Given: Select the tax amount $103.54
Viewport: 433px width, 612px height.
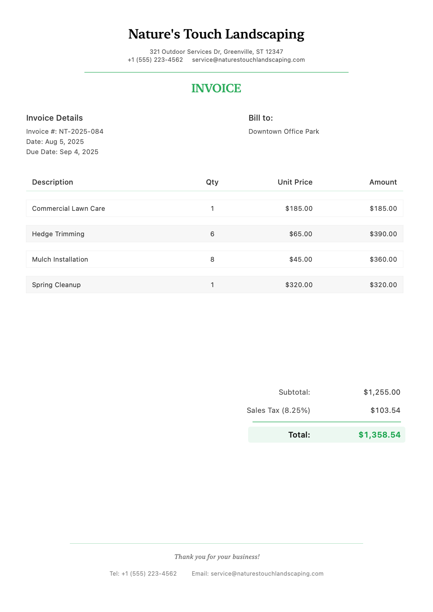Looking at the screenshot, I should (386, 410).
